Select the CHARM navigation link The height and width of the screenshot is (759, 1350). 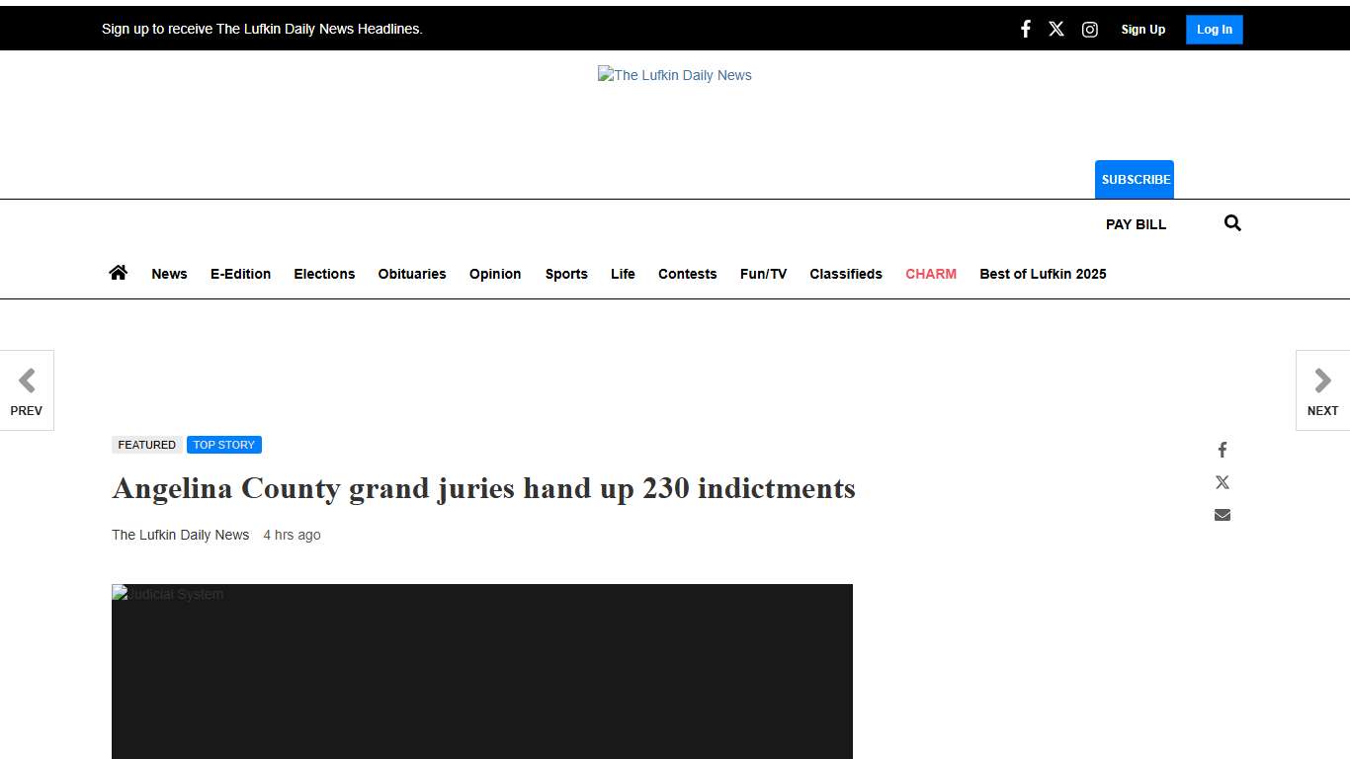click(x=930, y=274)
